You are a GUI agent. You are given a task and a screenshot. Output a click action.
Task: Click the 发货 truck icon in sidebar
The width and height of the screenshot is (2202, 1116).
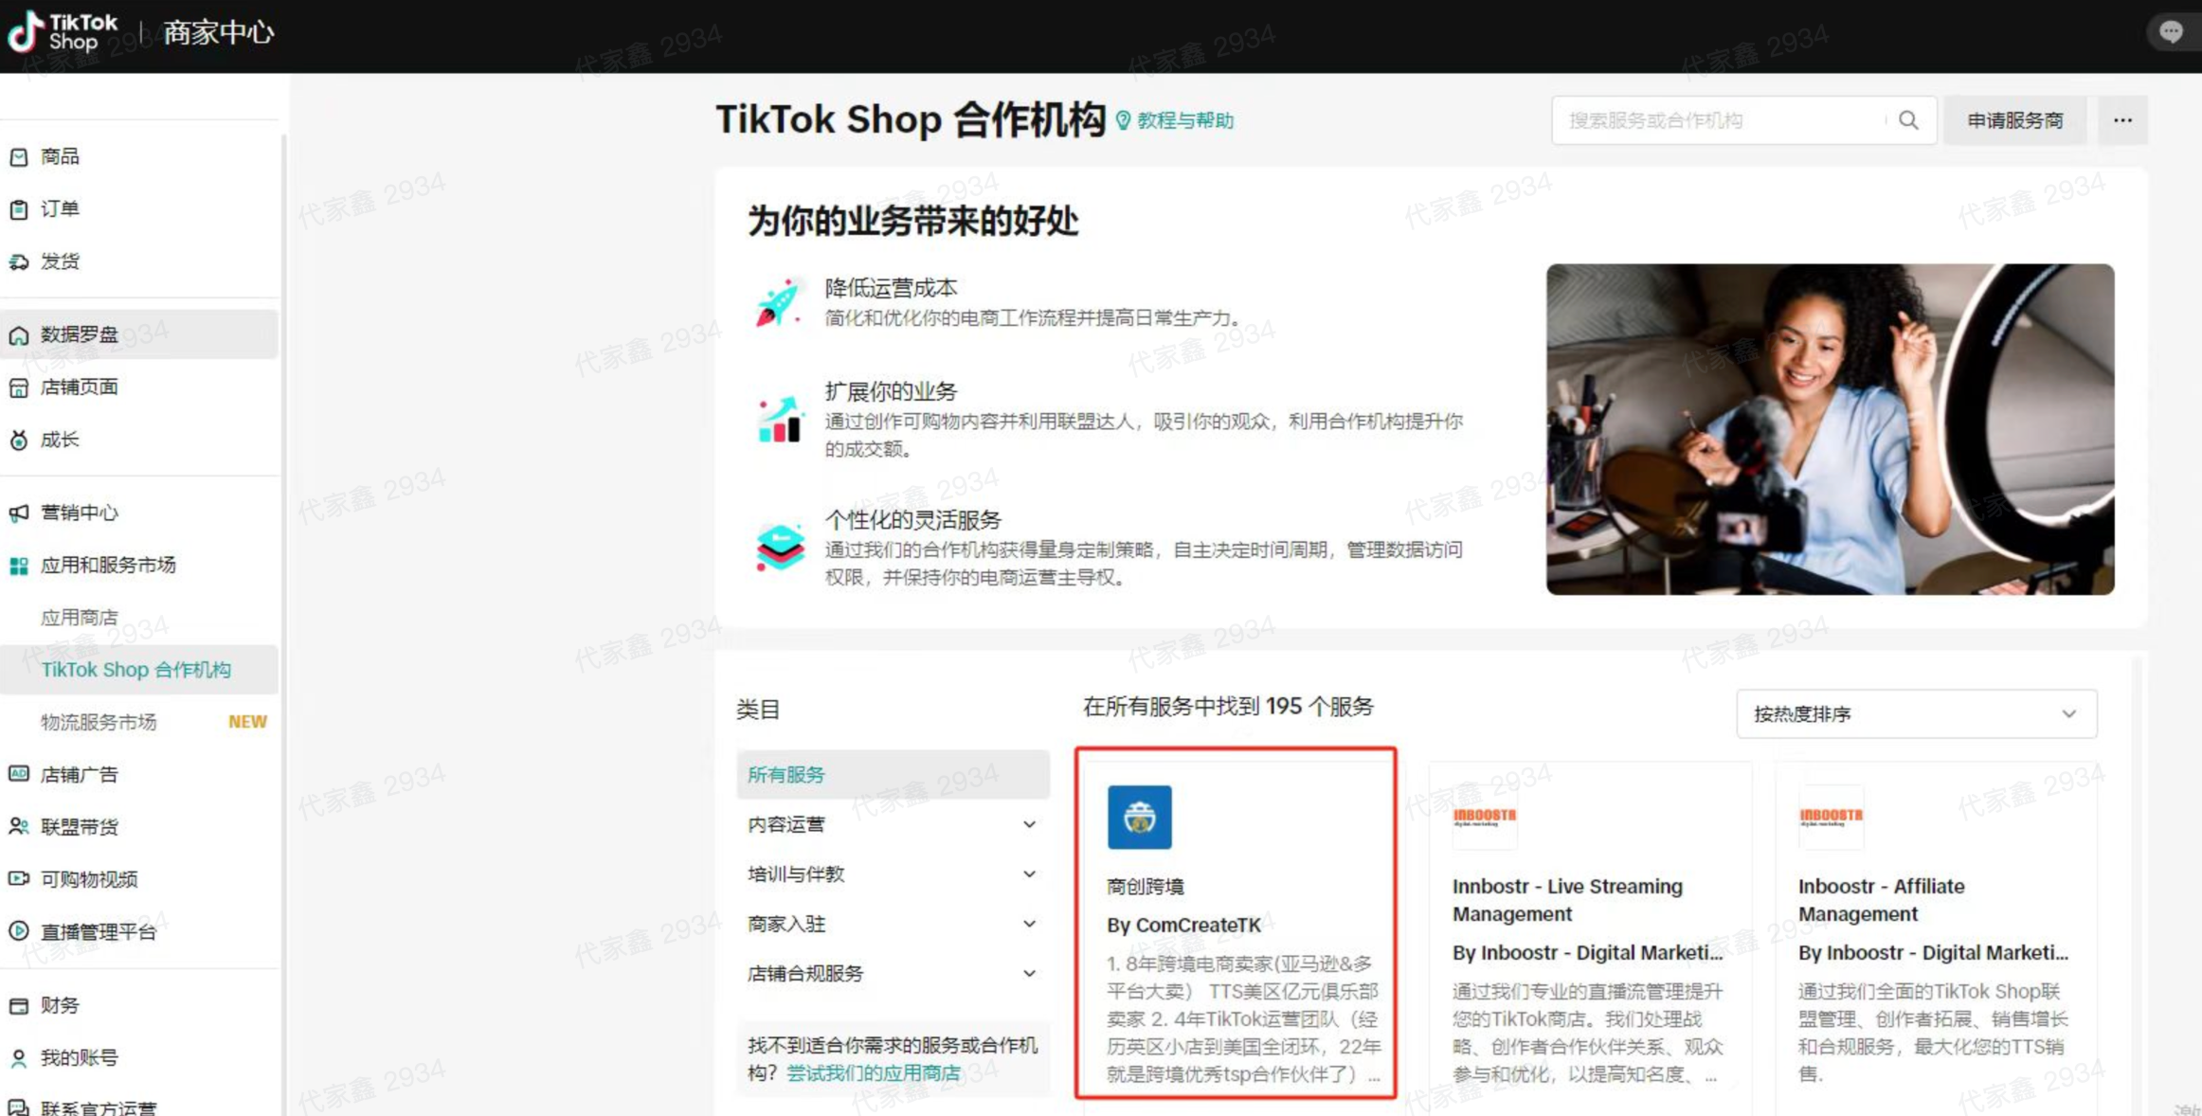pyautogui.click(x=19, y=262)
